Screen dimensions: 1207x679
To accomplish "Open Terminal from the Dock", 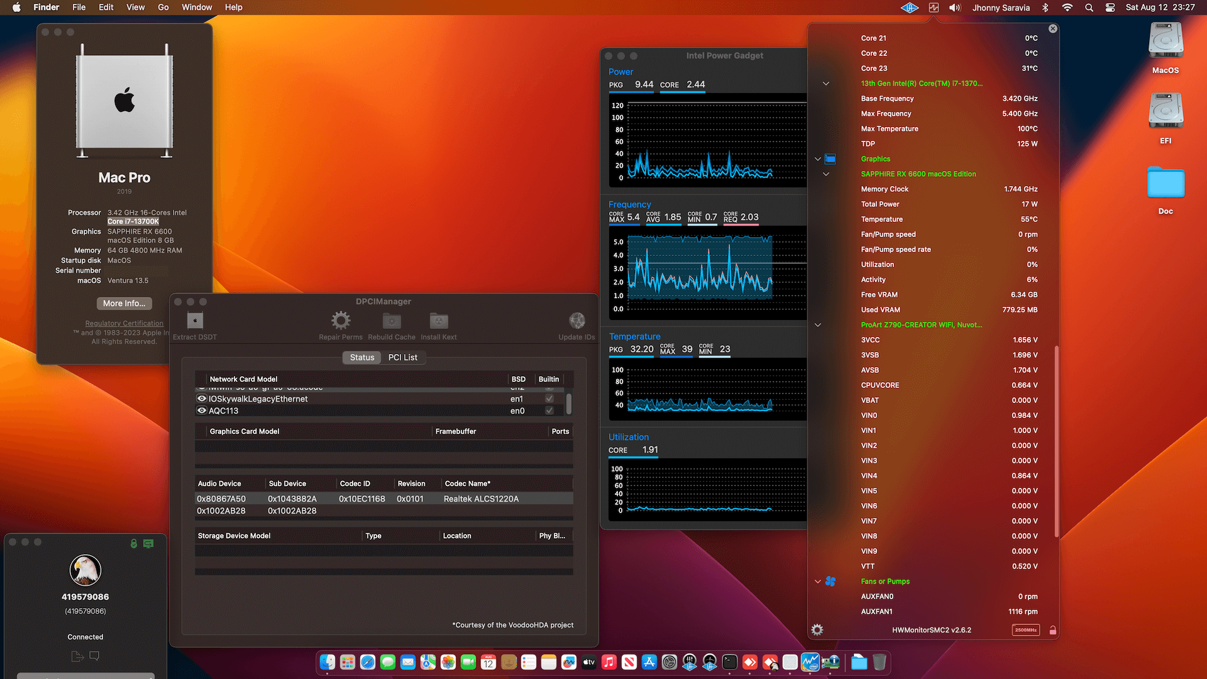I will coord(730,662).
